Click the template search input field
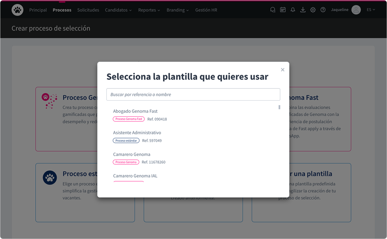 point(193,94)
